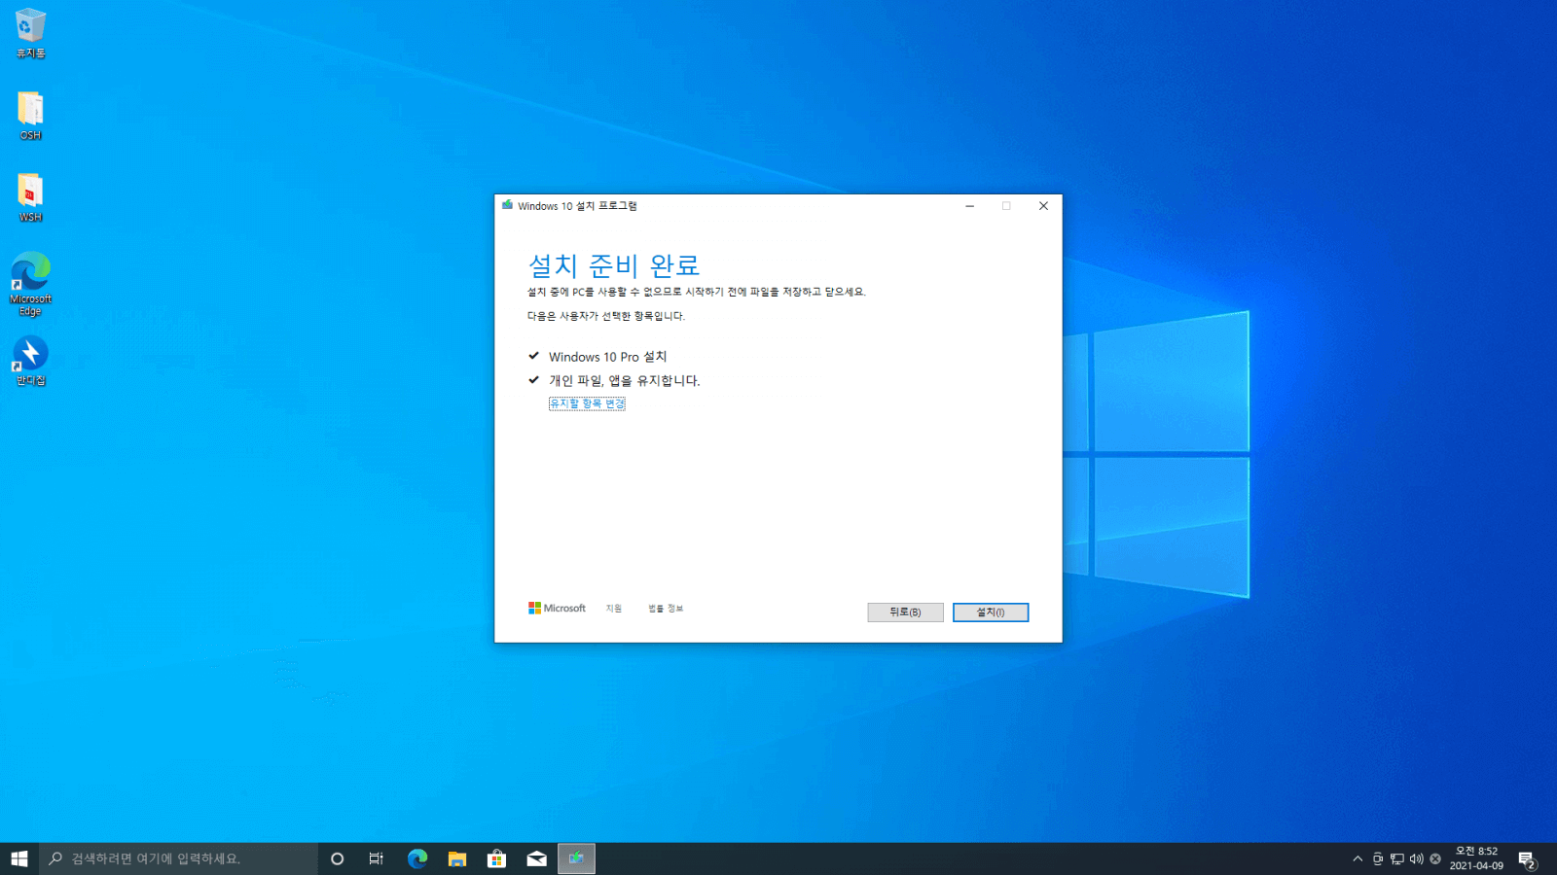Screen dimensions: 1557x875
Task: Click the input method tray icon
Action: point(1377,858)
